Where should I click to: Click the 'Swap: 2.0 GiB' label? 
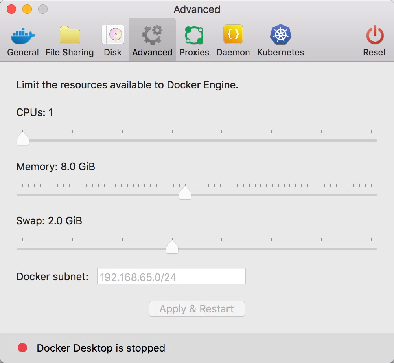pyautogui.click(x=49, y=221)
